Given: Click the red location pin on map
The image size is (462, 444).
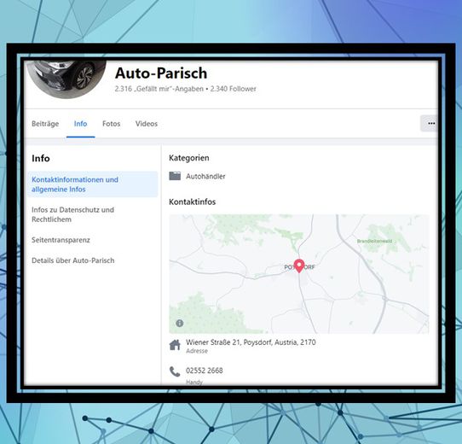Looking at the screenshot, I should click(299, 266).
